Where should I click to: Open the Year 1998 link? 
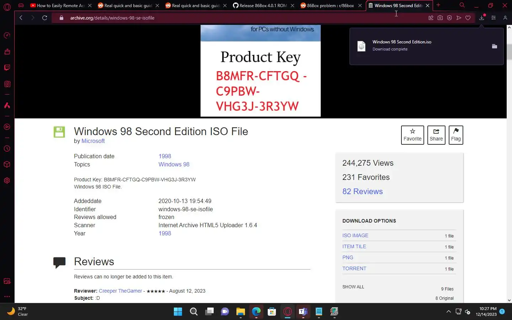(x=165, y=233)
